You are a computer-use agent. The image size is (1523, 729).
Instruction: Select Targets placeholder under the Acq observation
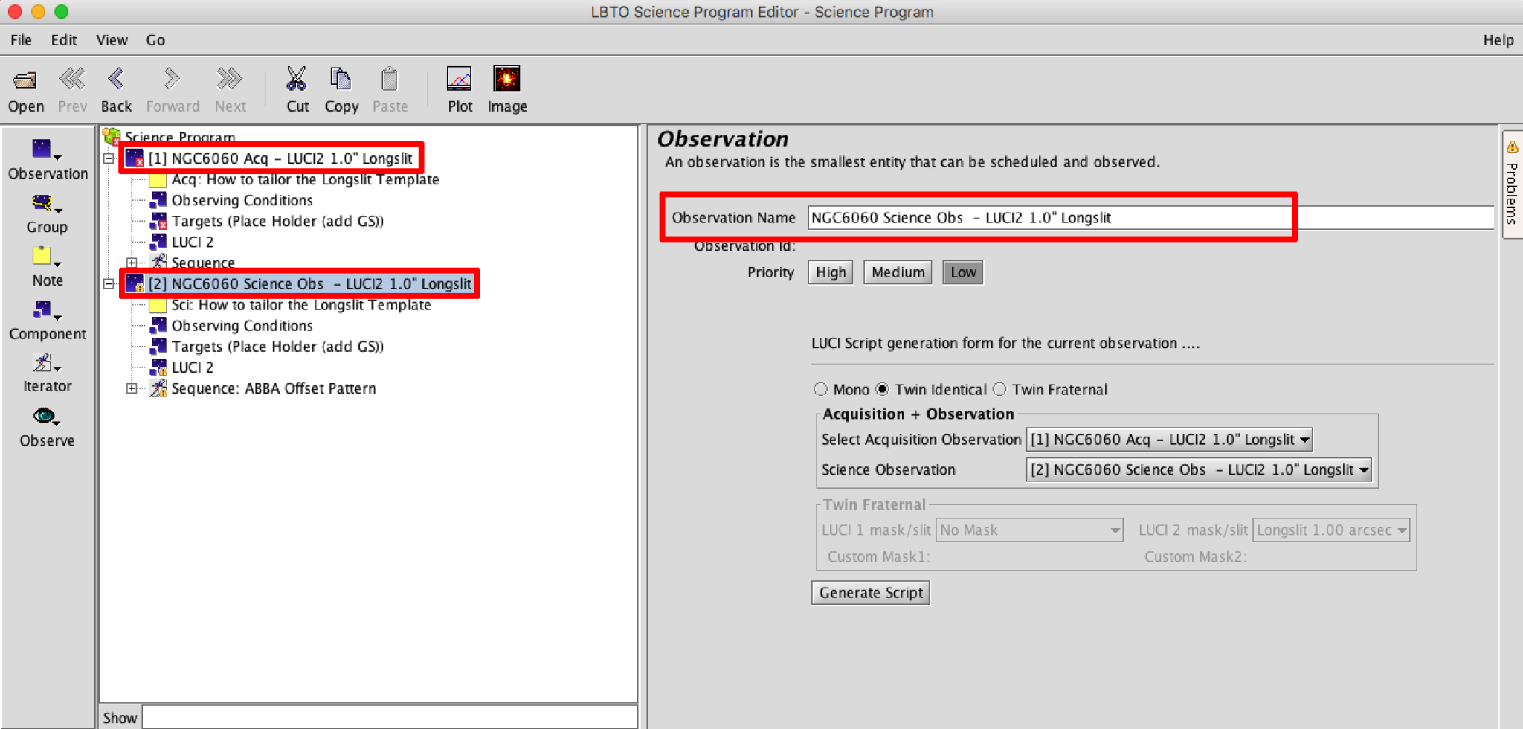pos(277,221)
